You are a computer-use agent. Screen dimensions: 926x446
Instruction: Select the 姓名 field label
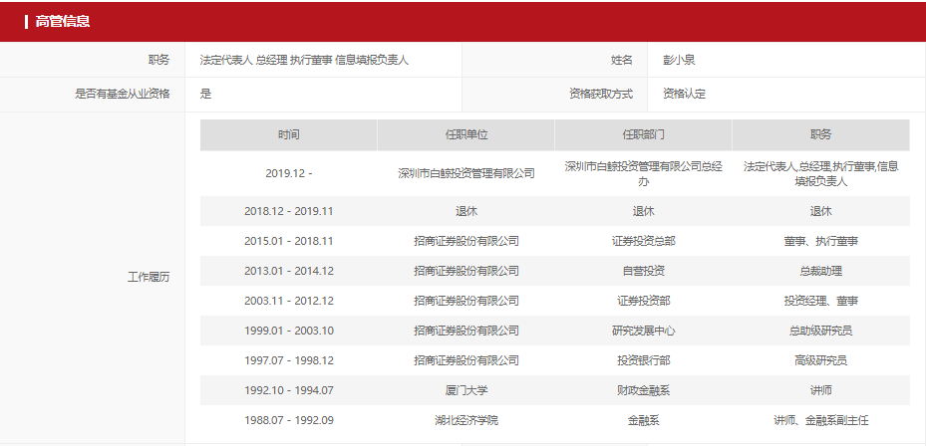point(621,60)
